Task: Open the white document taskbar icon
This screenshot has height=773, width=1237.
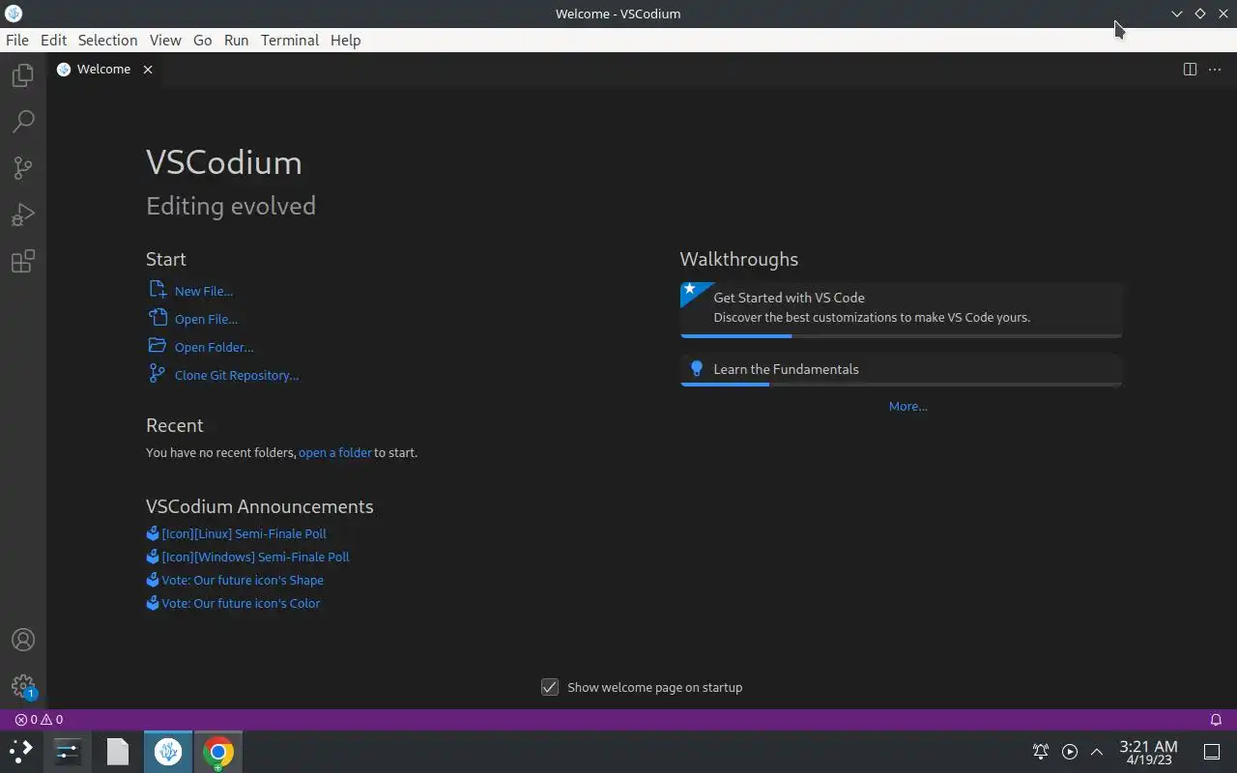Action: pos(117,751)
